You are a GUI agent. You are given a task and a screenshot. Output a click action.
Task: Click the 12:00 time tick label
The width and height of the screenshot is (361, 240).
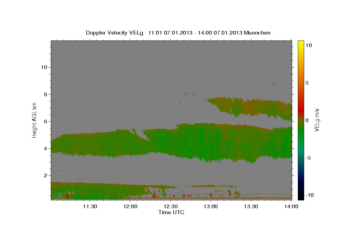(x=130, y=206)
